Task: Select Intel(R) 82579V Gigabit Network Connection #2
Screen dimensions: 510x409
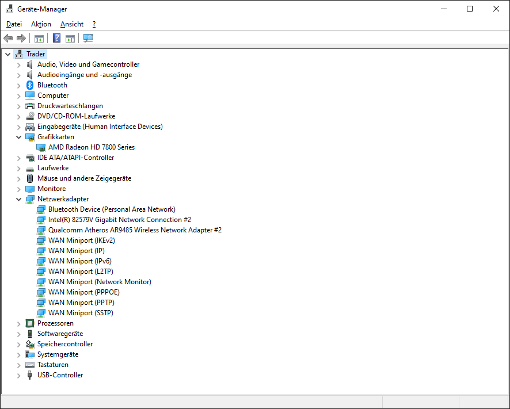Action: 120,220
